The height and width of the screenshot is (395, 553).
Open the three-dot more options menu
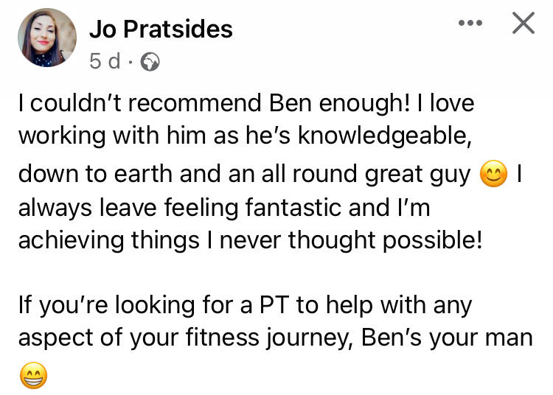[x=470, y=24]
